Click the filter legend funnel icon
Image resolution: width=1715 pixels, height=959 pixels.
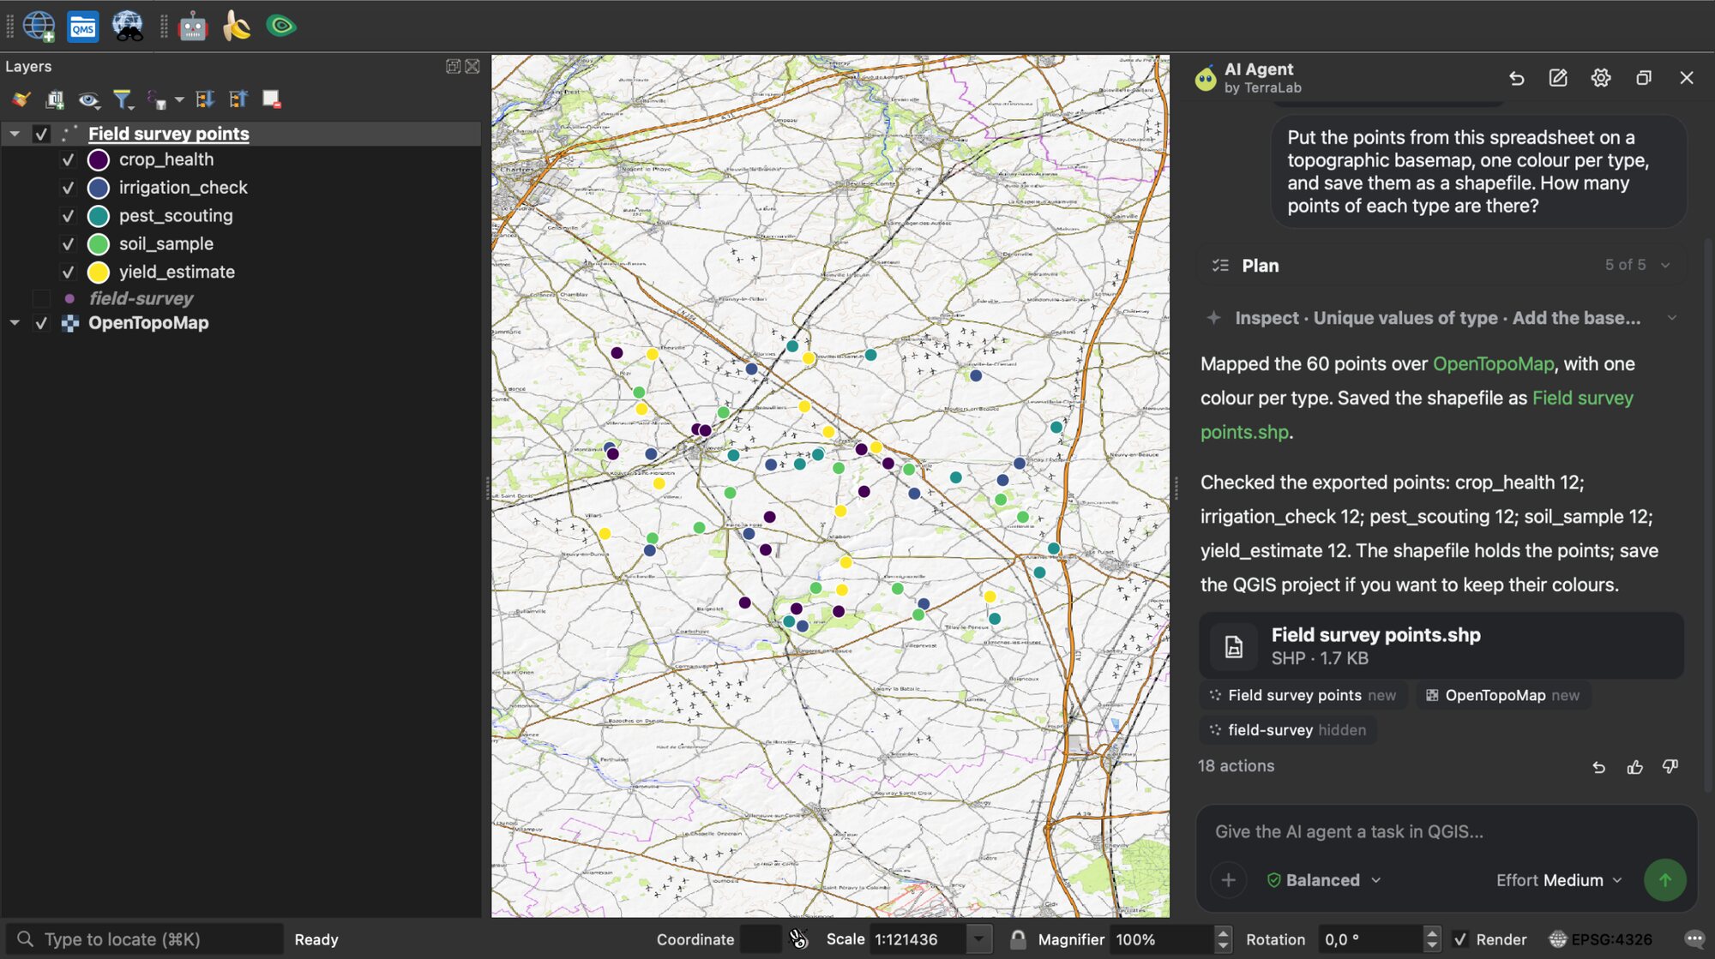point(123,100)
